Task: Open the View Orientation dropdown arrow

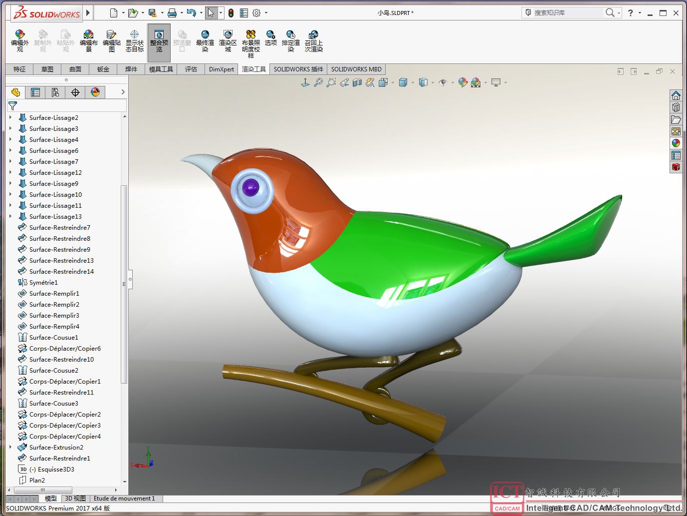Action: tap(393, 83)
